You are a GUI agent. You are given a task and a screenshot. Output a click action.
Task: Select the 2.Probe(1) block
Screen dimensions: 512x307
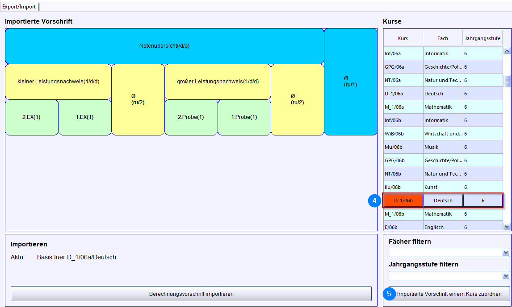(191, 117)
